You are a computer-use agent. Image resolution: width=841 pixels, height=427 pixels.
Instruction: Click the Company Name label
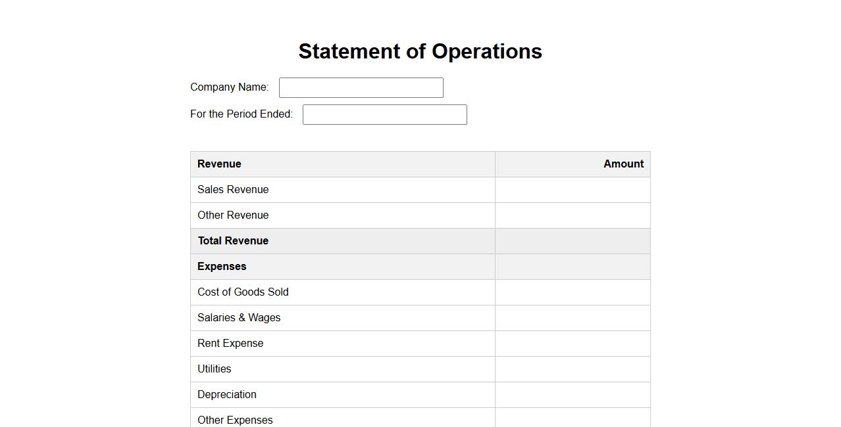(229, 87)
